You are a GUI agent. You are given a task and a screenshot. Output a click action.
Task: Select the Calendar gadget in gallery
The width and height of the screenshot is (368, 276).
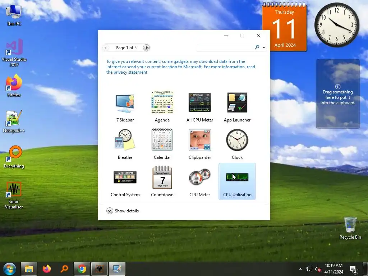162,140
